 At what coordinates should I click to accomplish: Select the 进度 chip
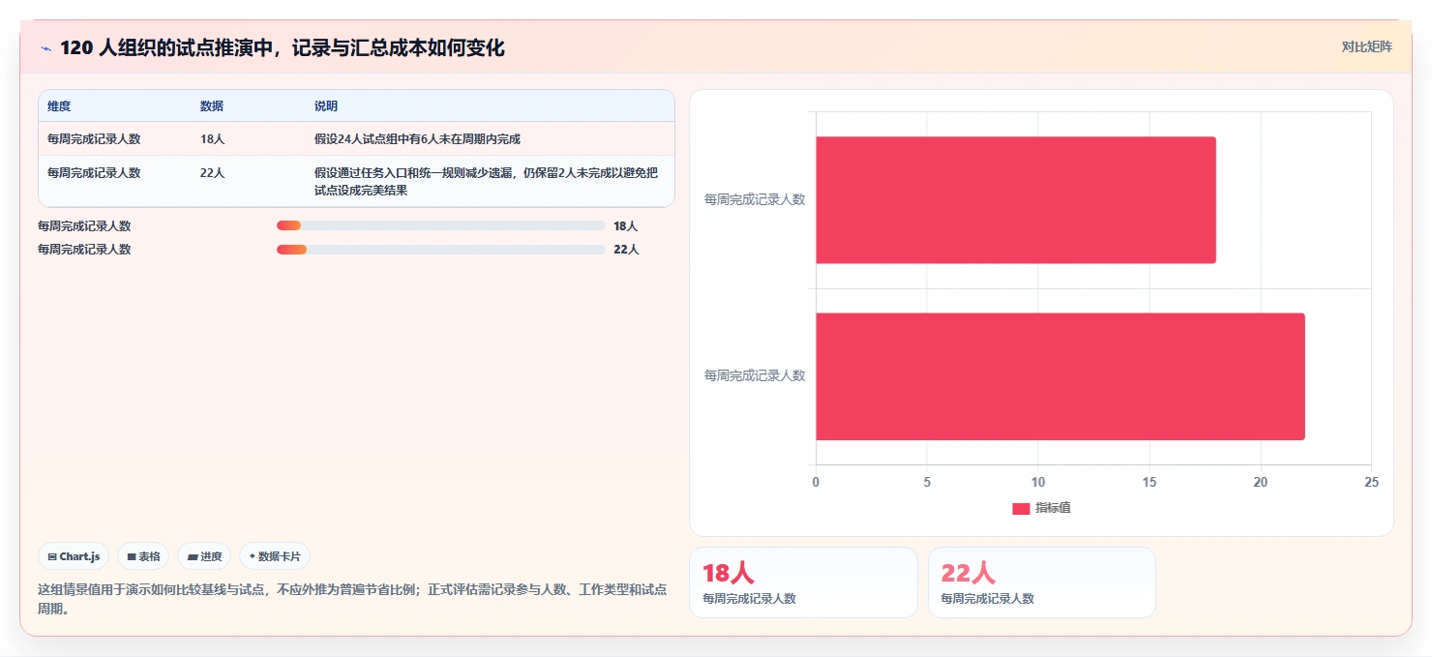pyautogui.click(x=204, y=556)
